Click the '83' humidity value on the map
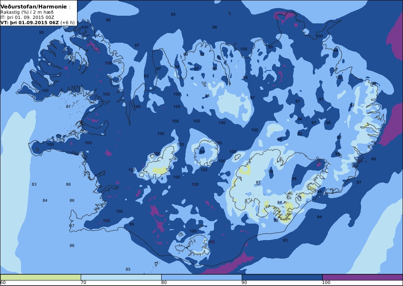 (x=34, y=184)
